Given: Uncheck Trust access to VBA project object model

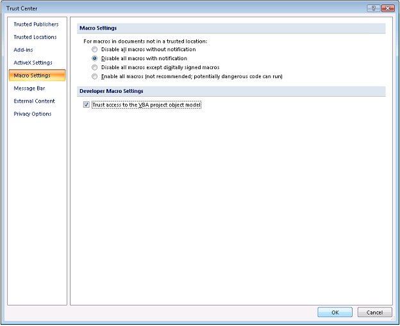Looking at the screenshot, I should point(87,104).
